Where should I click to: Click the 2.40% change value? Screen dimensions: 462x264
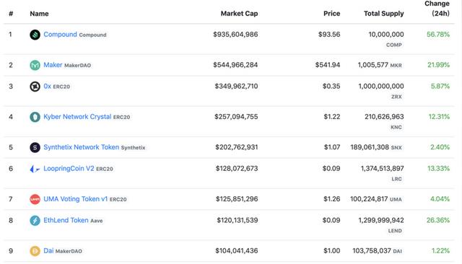(440, 147)
